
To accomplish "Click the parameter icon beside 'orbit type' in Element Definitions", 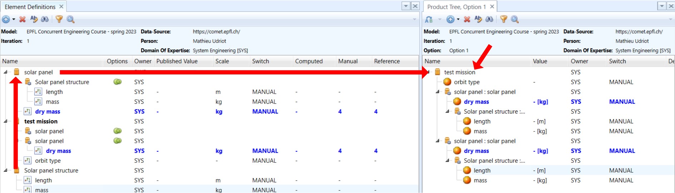I will tap(28, 161).
